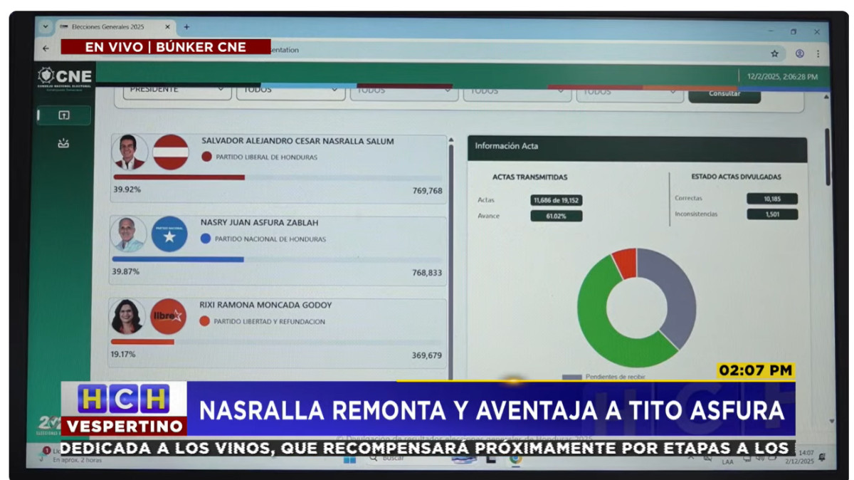Image resolution: width=854 pixels, height=480 pixels.
Task: Open the Chrome three-dot menu
Action: (818, 53)
